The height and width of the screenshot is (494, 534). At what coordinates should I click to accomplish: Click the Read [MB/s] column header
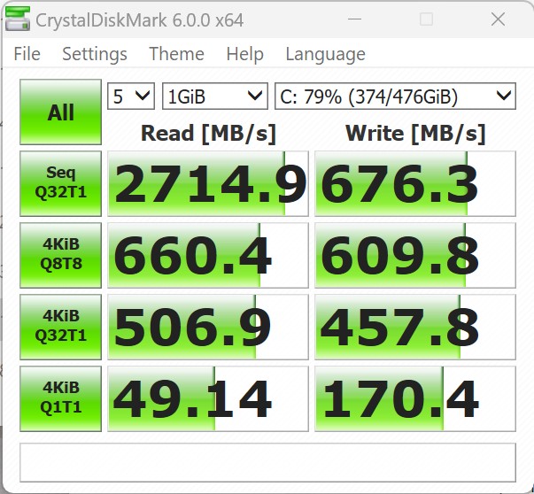coord(208,133)
